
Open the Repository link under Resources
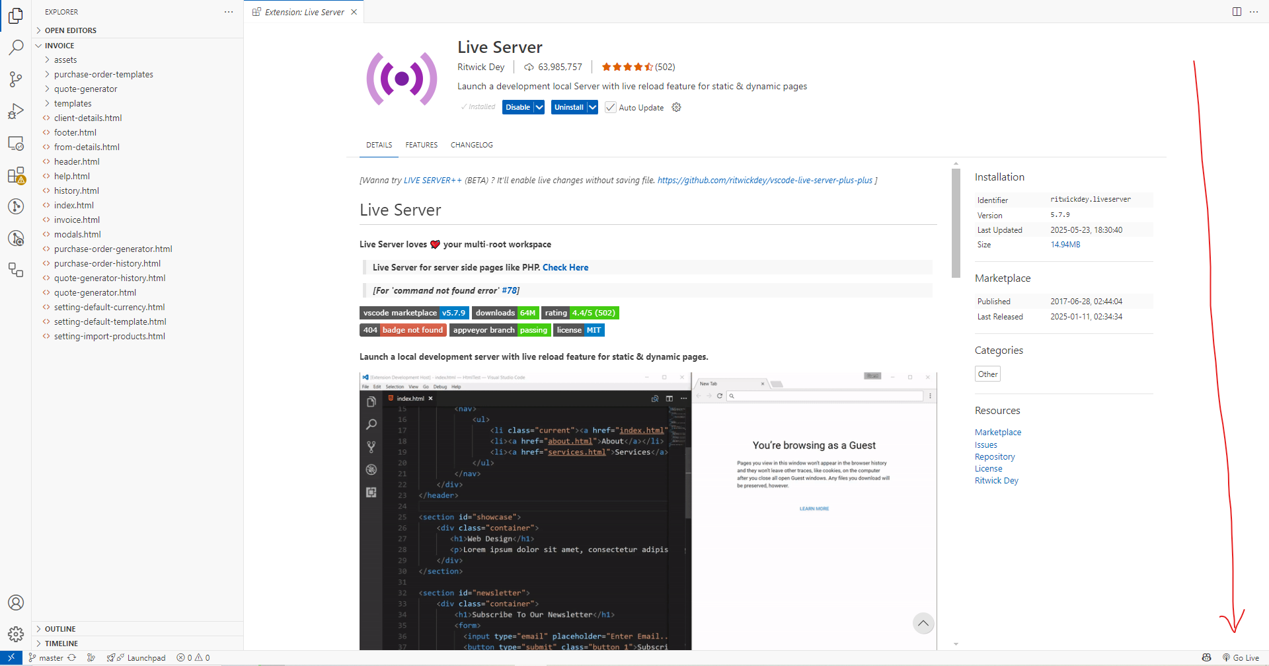(x=994, y=457)
